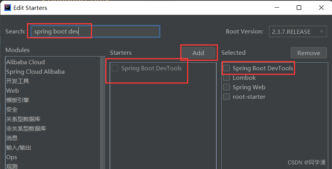Image resolution: width=332 pixels, height=169 pixels.
Task: Select the 开发工具 module
Action: click(17, 81)
